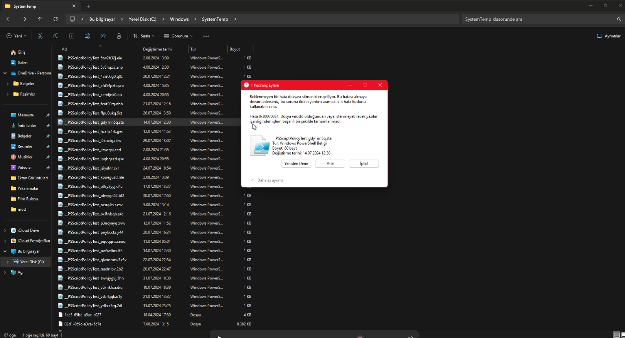The height and width of the screenshot is (338, 625).
Task: Go up one folder level
Action: (x=40, y=19)
